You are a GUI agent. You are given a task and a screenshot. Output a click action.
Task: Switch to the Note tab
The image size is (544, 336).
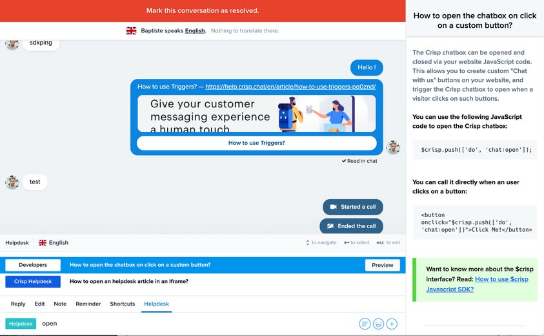click(x=60, y=304)
